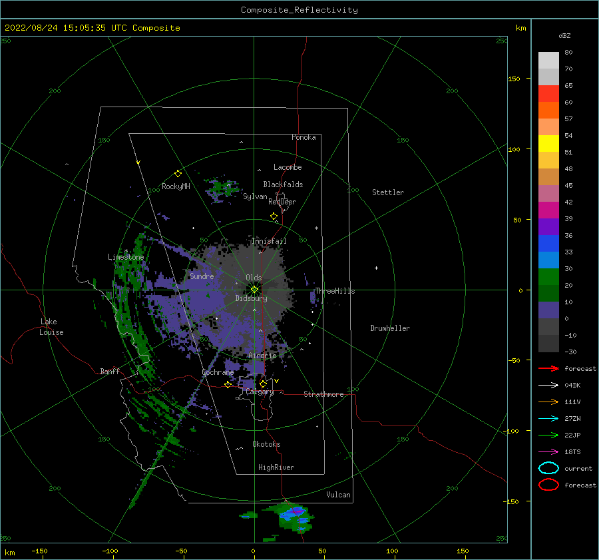Viewport: 599px width, 560px height.
Task: Click the magenta 18TS arrow icon
Action: tap(548, 452)
